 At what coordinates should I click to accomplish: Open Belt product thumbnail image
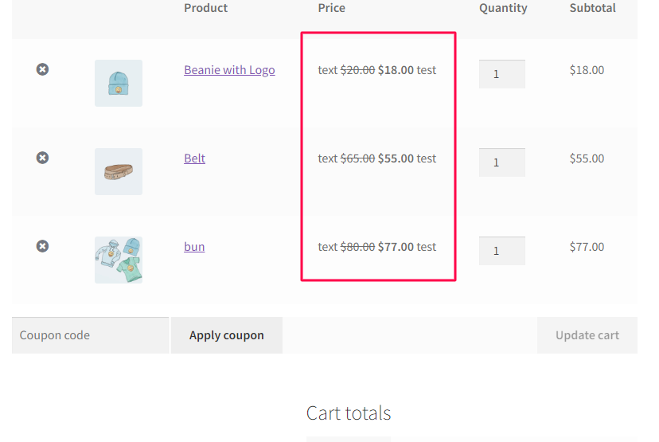[x=119, y=171]
